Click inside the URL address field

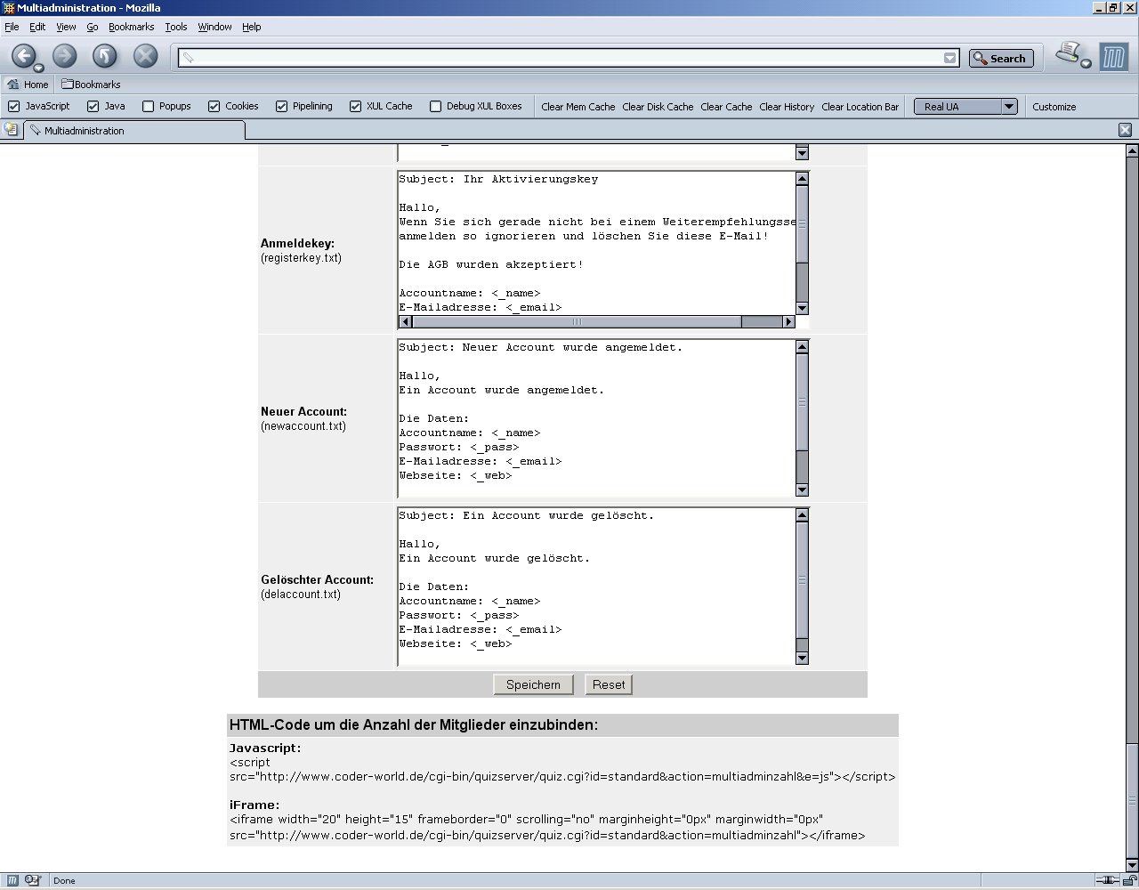tap(568, 58)
